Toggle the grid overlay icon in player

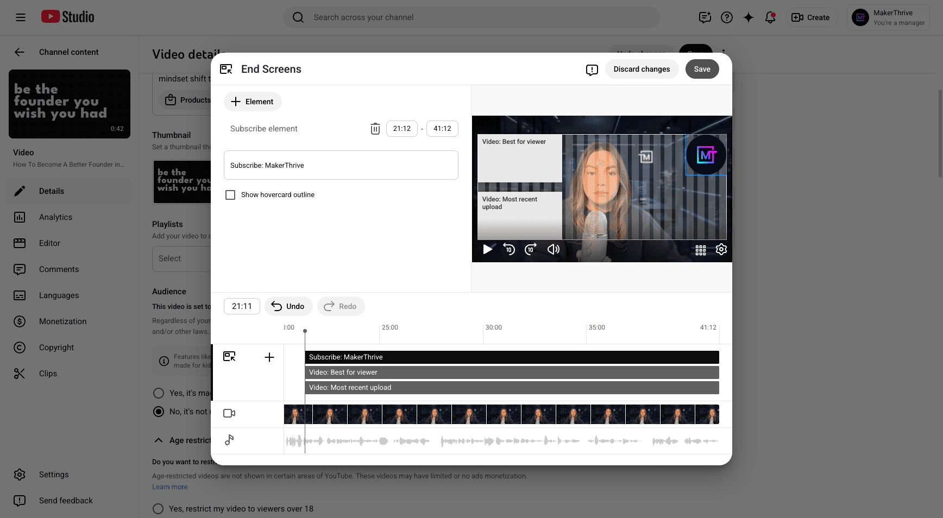(701, 250)
